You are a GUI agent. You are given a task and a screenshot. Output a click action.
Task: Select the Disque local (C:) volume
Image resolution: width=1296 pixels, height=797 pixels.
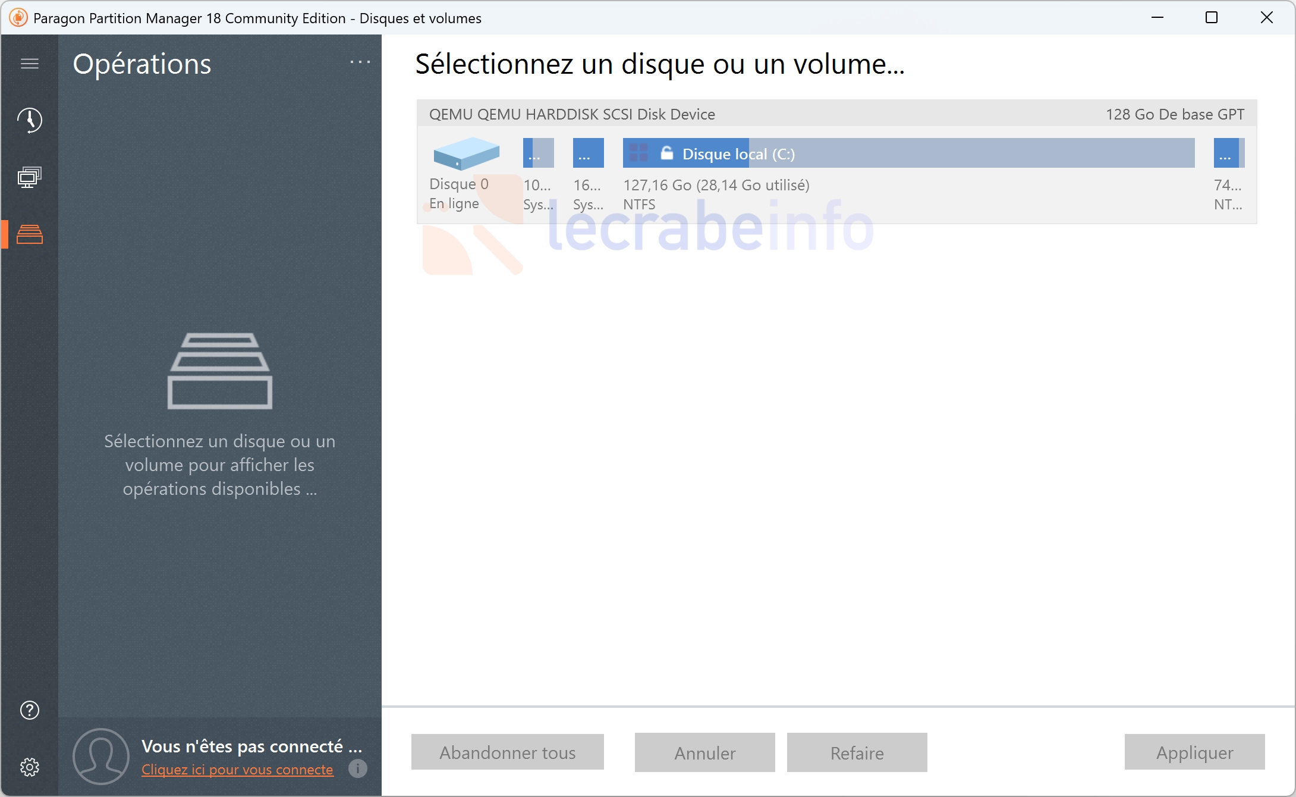click(x=908, y=175)
